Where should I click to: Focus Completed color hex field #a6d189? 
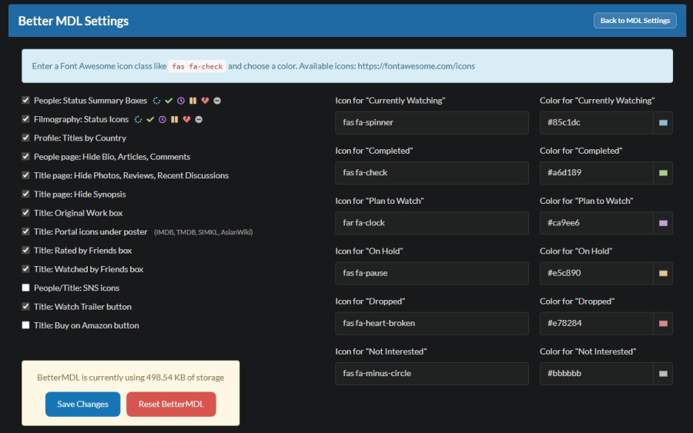(x=596, y=173)
